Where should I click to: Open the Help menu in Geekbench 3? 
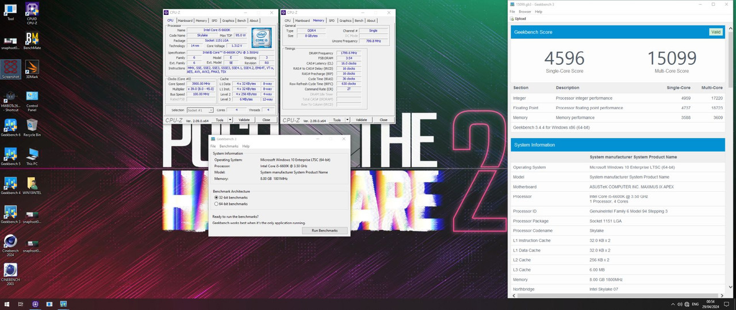[539, 11]
